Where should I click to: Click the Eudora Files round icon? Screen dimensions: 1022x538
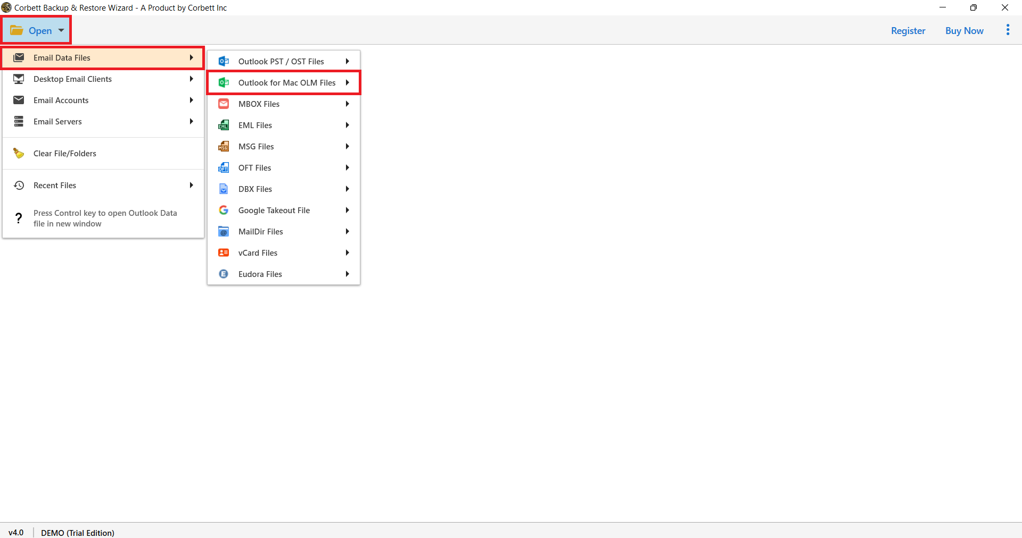pyautogui.click(x=224, y=274)
